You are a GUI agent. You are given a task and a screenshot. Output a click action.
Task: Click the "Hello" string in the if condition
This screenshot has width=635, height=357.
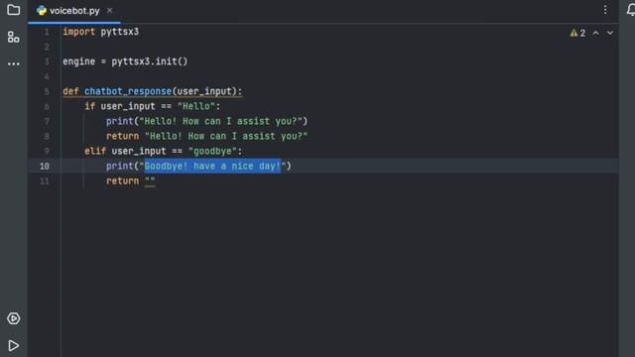tap(196, 106)
